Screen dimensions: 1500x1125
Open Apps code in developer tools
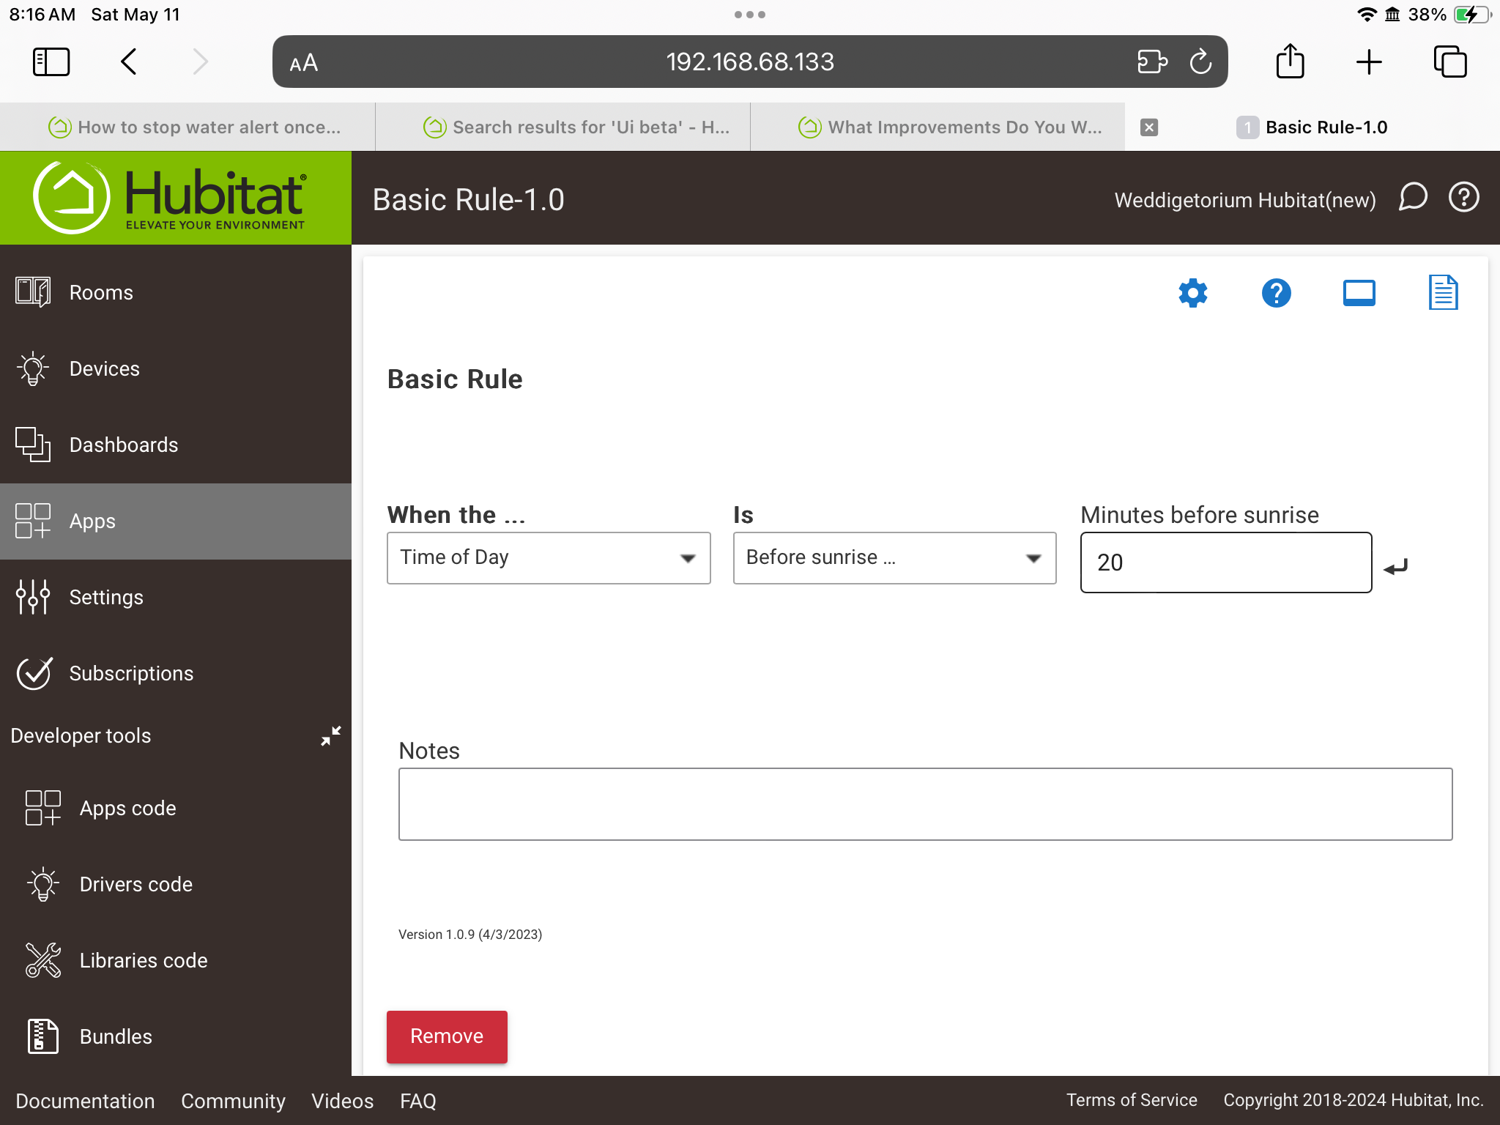(x=176, y=808)
